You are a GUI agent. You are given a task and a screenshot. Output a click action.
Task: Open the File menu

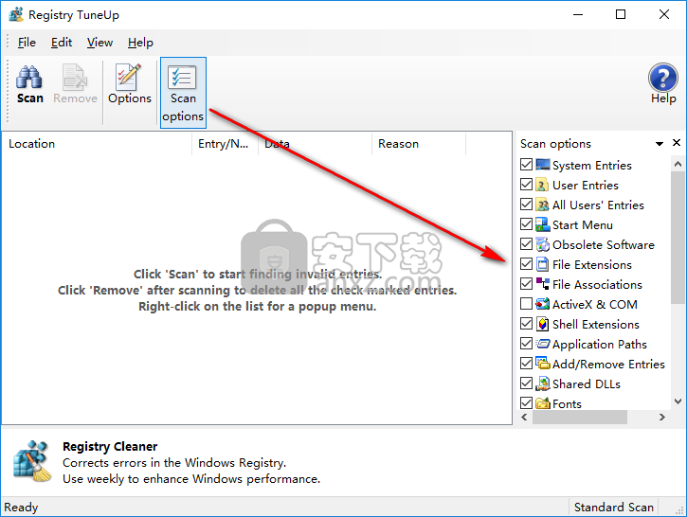click(27, 43)
